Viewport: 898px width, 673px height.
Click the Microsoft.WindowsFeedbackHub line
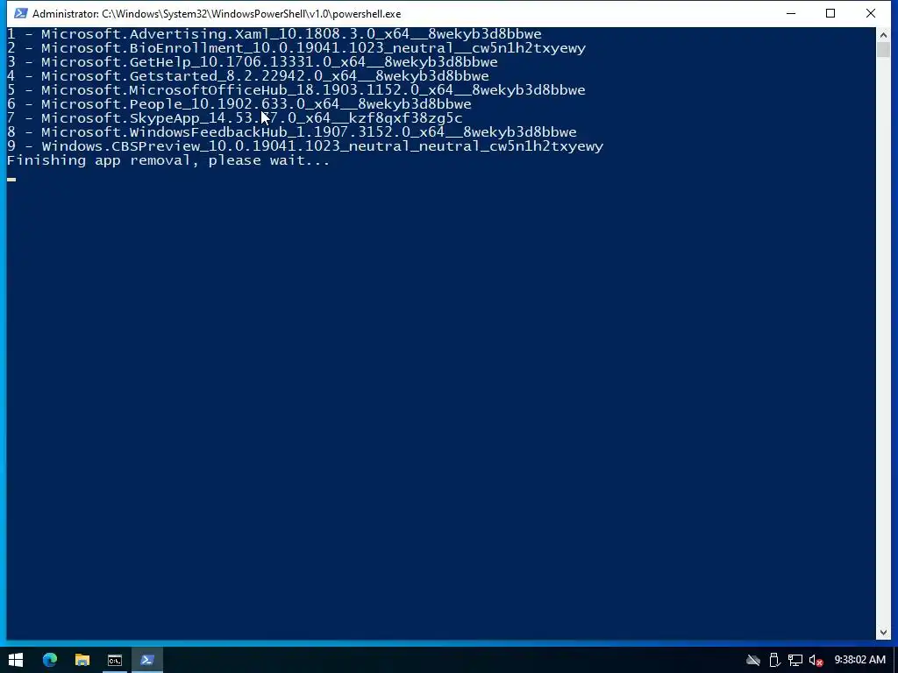292,132
